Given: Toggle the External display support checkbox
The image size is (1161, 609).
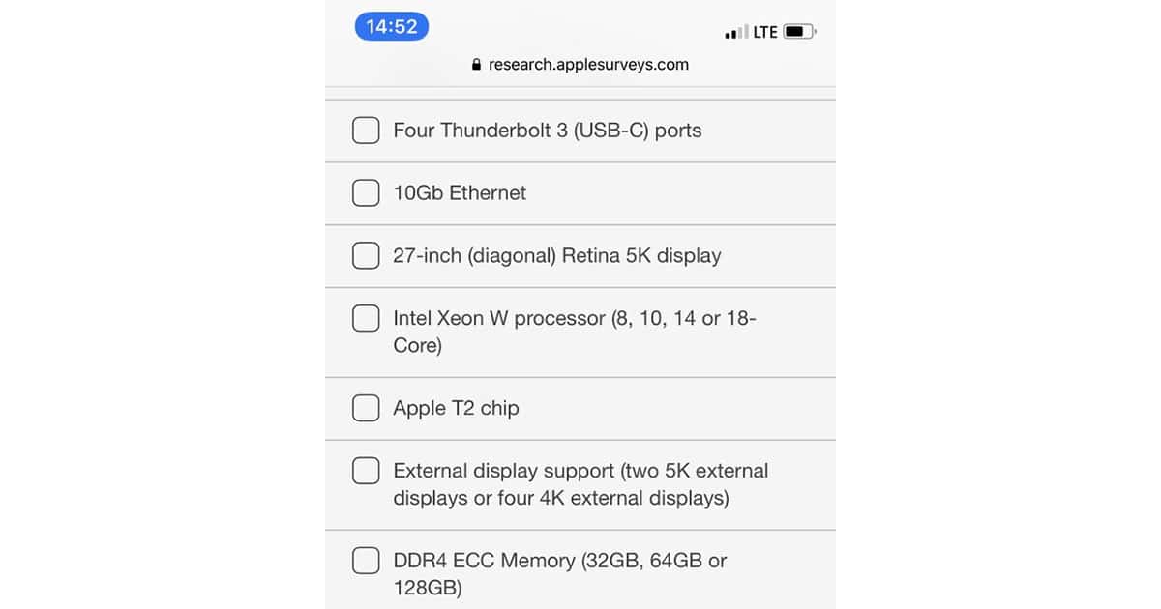Looking at the screenshot, I should 366,471.
